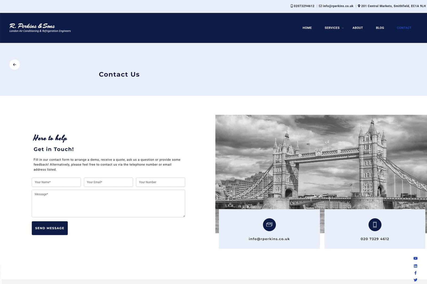Click the R. Perkins & Sons logo

click(x=39, y=27)
